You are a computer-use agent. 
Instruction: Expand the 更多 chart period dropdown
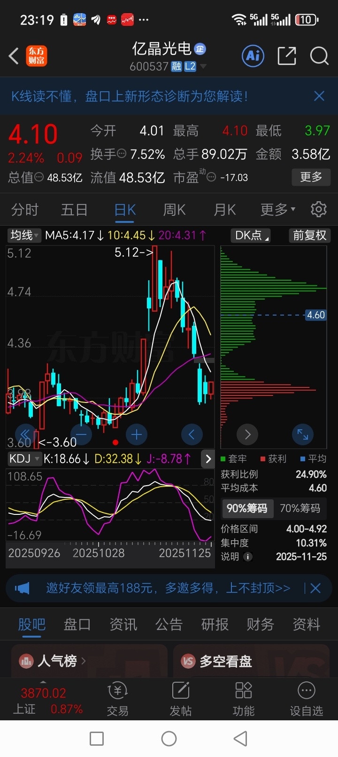pos(278,209)
